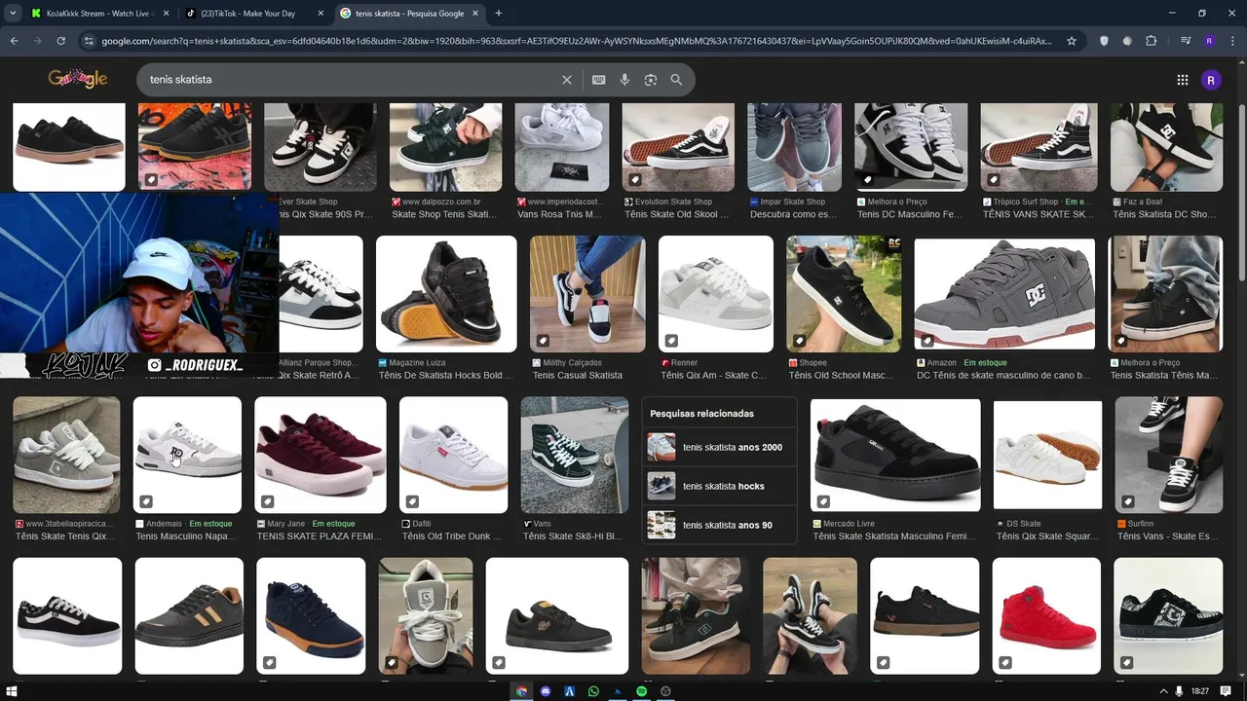Viewport: 1247px width, 701px height.
Task: Go back to the previous page
Action: point(14,41)
